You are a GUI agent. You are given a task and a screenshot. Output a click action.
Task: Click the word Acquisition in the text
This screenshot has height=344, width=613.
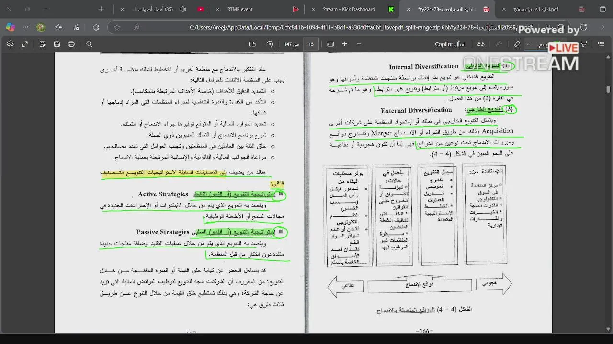tap(497, 131)
